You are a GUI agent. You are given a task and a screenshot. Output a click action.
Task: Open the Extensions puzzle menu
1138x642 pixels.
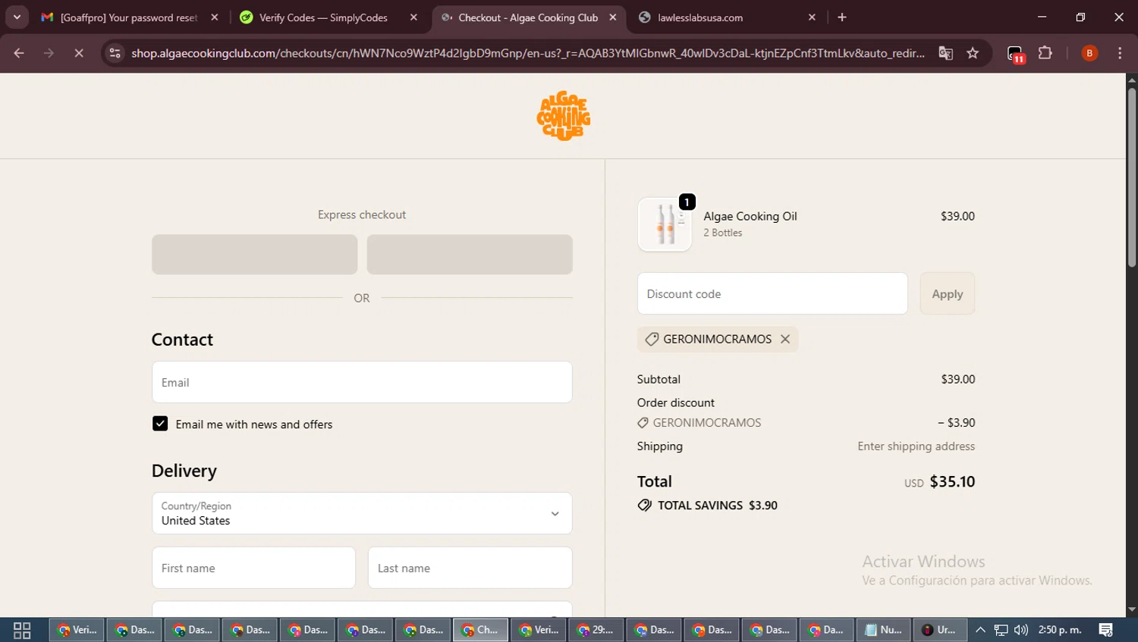click(x=1045, y=53)
